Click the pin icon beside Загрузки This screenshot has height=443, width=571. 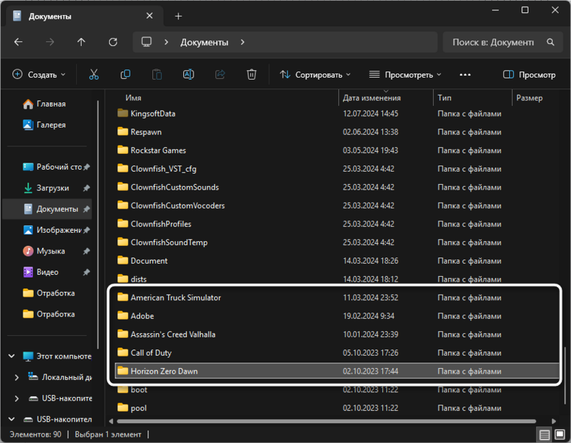(86, 188)
